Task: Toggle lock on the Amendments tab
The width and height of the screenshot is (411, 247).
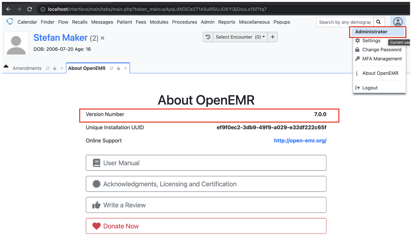Action: 55,68
